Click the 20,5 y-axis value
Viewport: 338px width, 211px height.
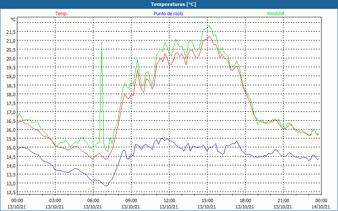[11, 50]
